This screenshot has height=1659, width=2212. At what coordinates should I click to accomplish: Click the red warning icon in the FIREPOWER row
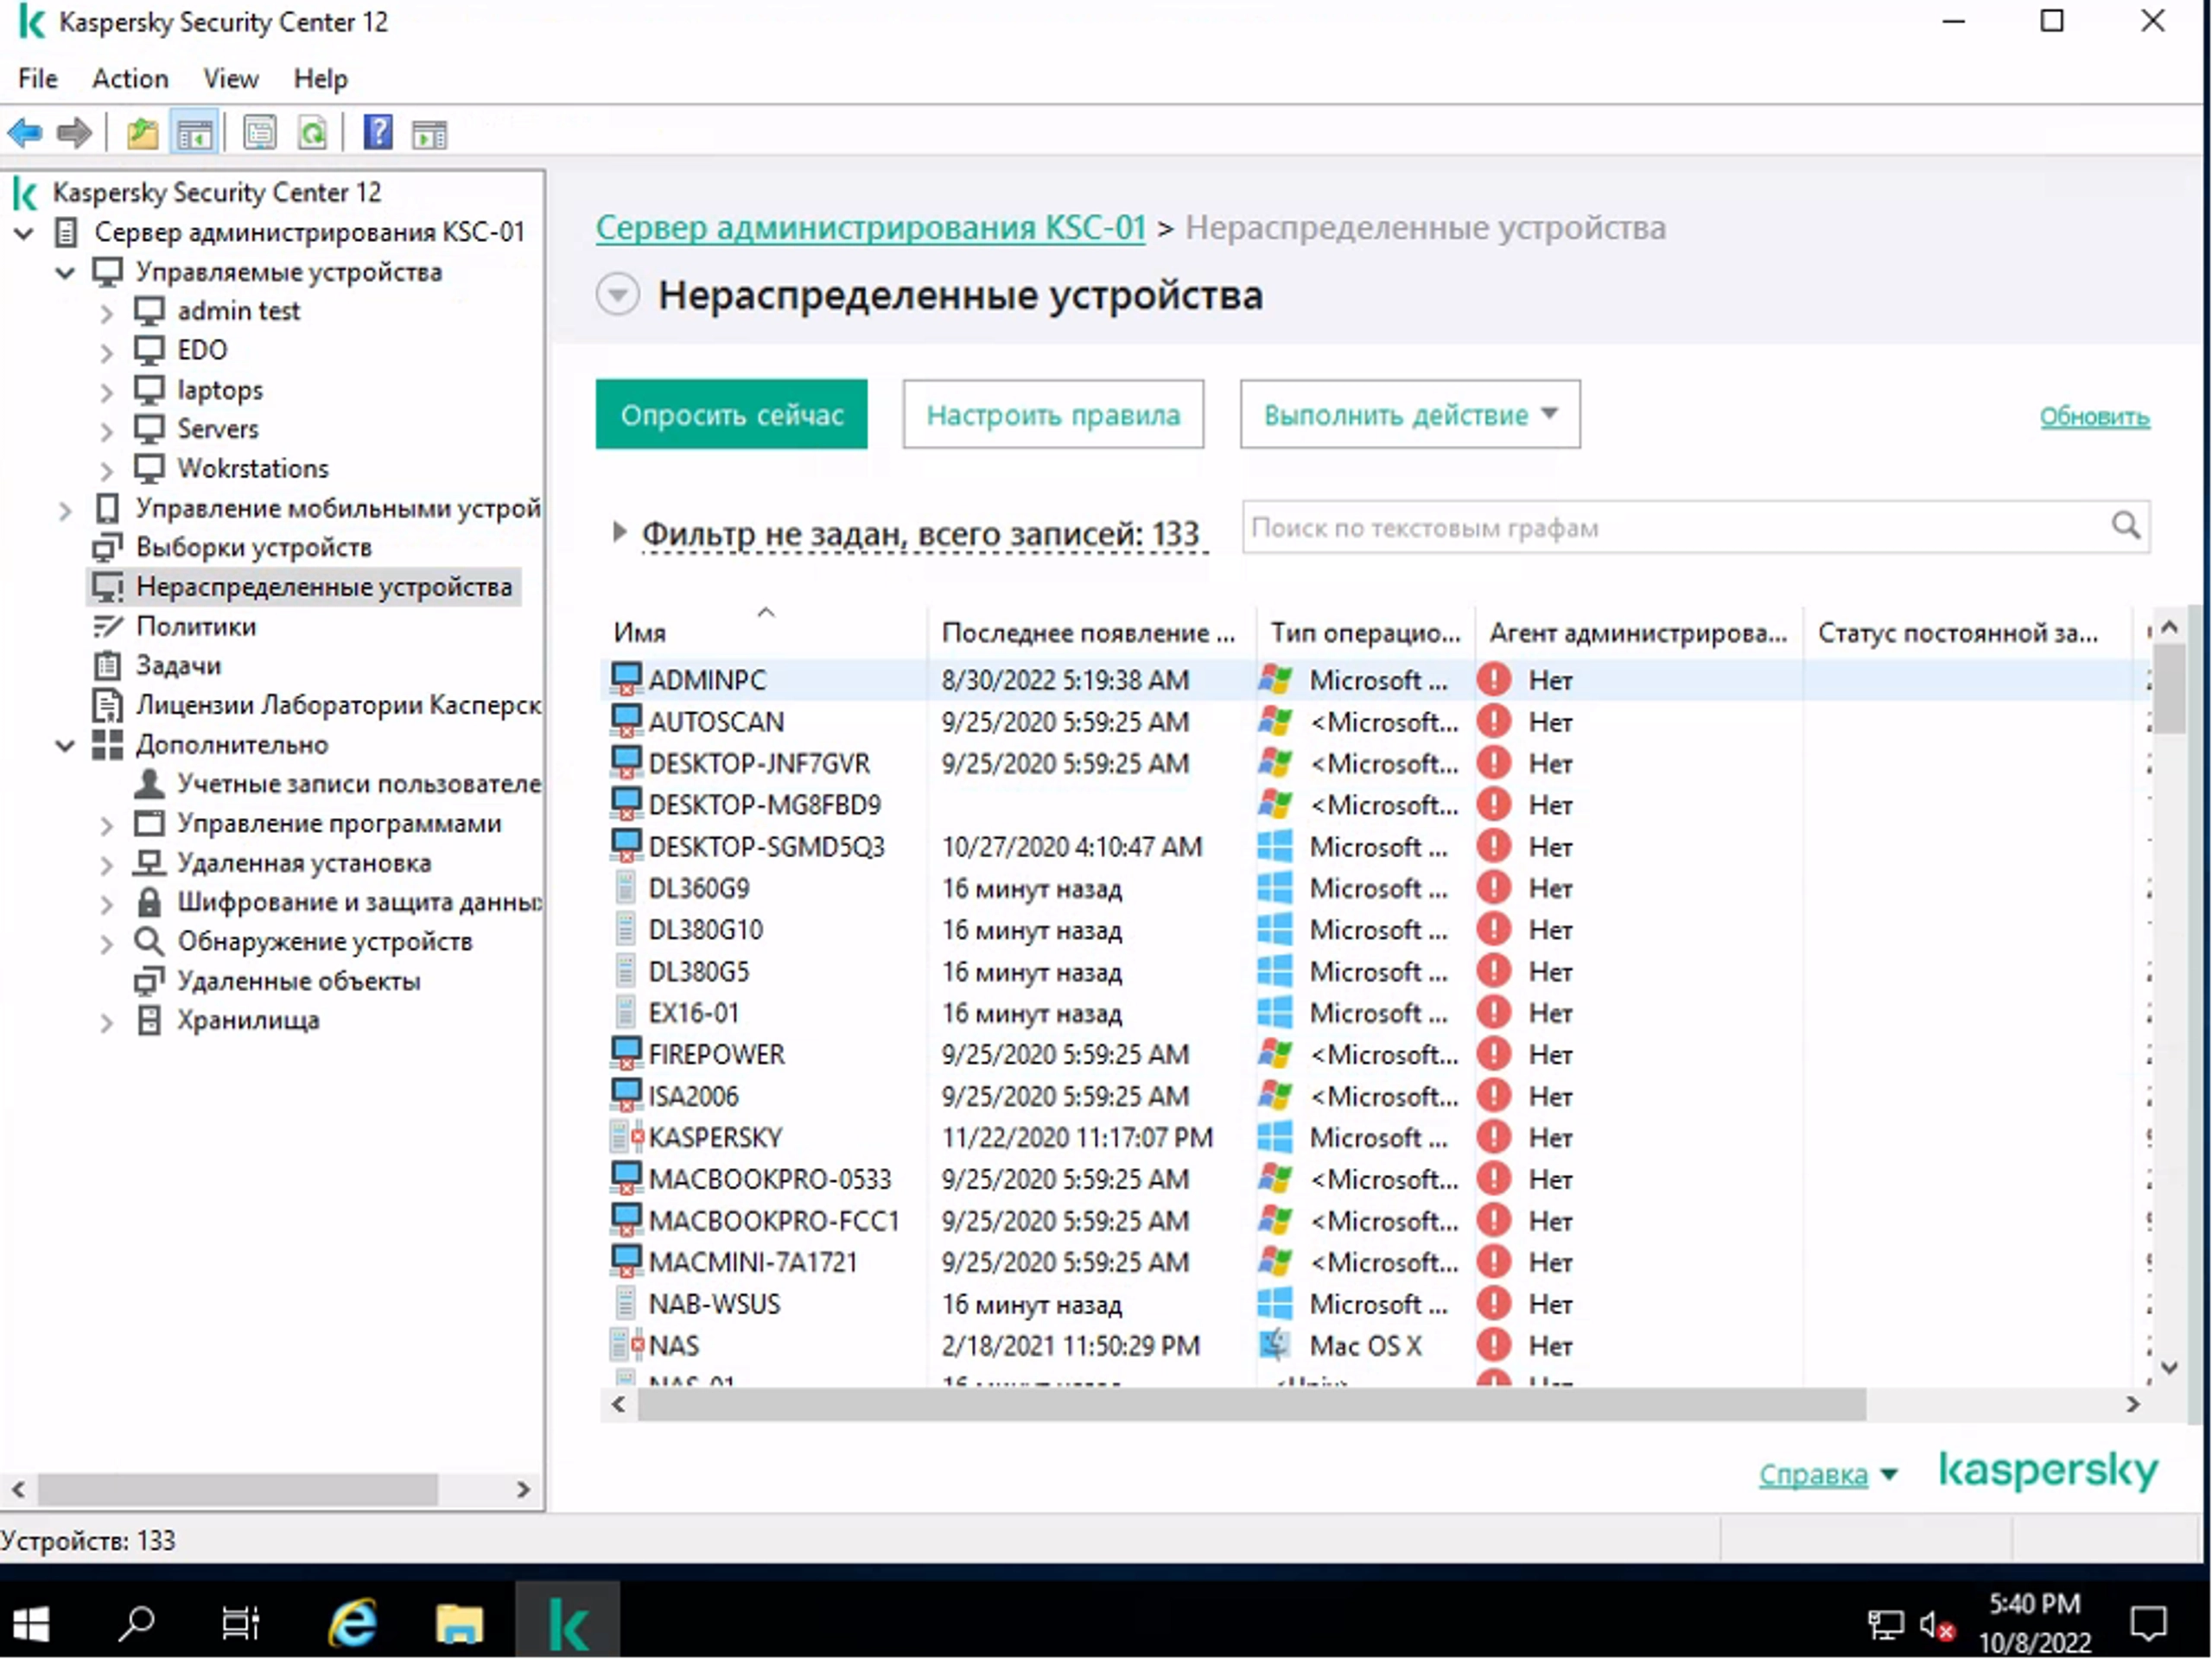pos(1493,1054)
